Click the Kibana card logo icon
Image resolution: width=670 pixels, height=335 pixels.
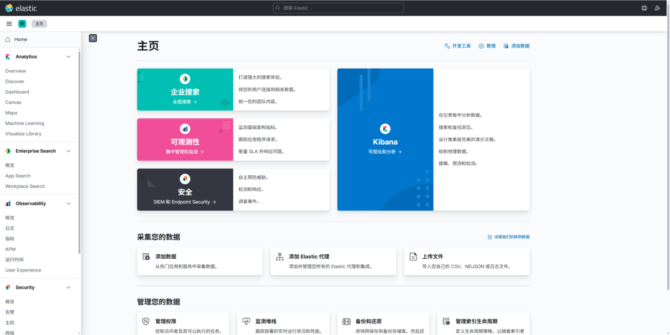385,129
